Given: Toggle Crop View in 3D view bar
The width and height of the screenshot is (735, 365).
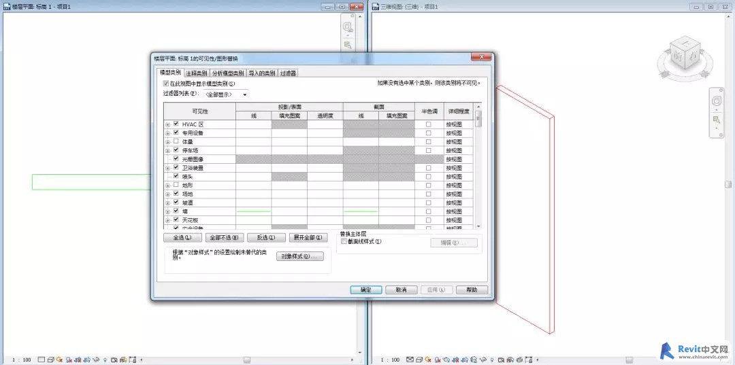Looking at the screenshot, I should (455, 360).
